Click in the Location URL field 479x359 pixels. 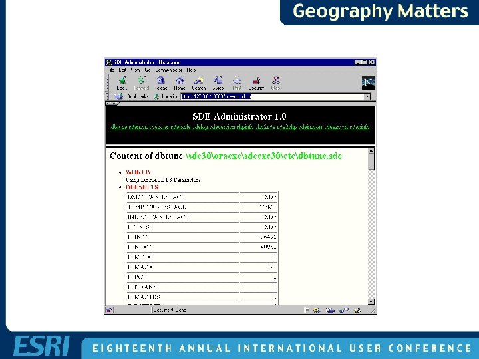click(272, 97)
